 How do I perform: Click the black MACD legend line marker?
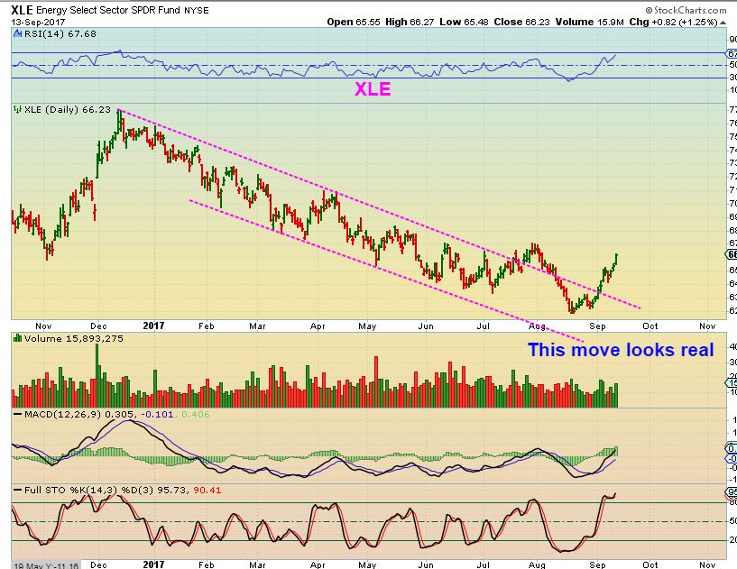click(x=18, y=415)
